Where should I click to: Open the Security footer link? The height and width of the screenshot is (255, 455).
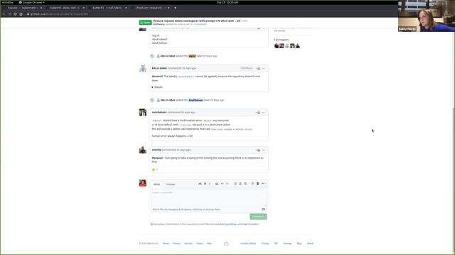click(188, 244)
